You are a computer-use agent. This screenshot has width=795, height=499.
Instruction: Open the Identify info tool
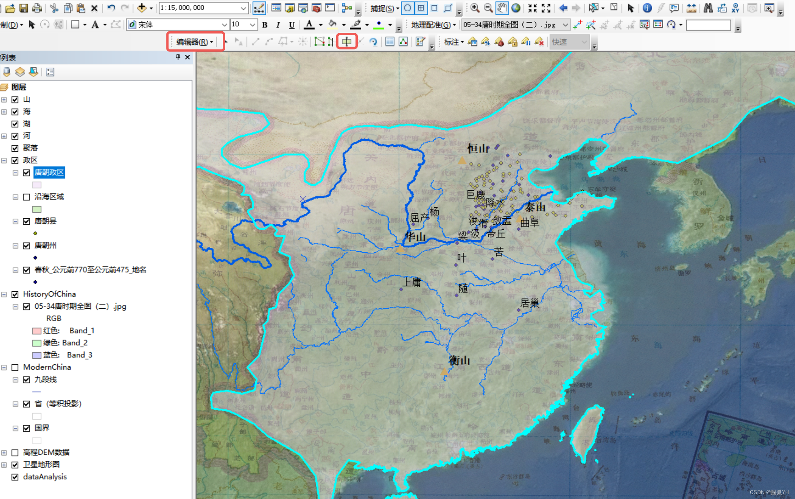point(647,8)
